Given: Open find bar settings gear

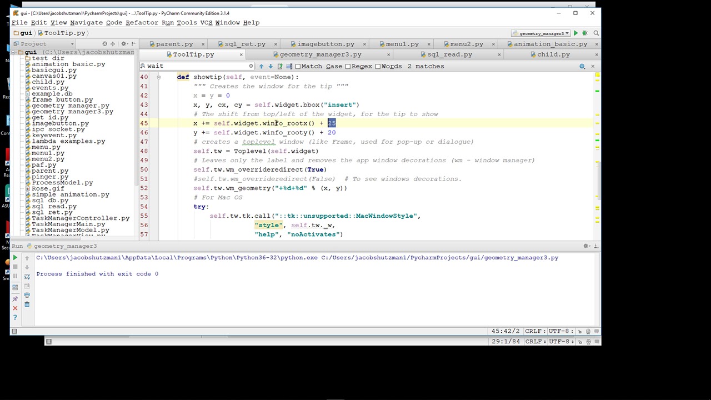Looking at the screenshot, I should (x=582, y=66).
